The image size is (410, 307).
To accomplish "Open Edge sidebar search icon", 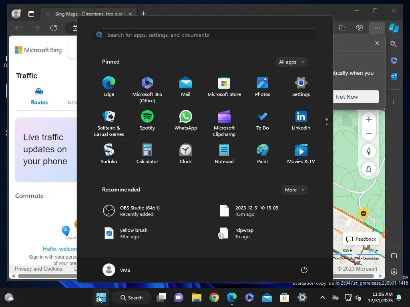I will point(394,44).
